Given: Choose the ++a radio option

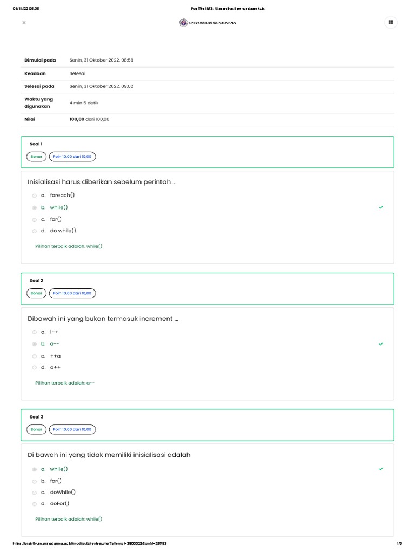Looking at the screenshot, I should coord(35,356).
